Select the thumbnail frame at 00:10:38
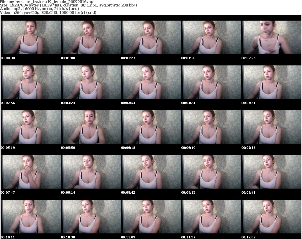 pyautogui.click(x=91, y=217)
